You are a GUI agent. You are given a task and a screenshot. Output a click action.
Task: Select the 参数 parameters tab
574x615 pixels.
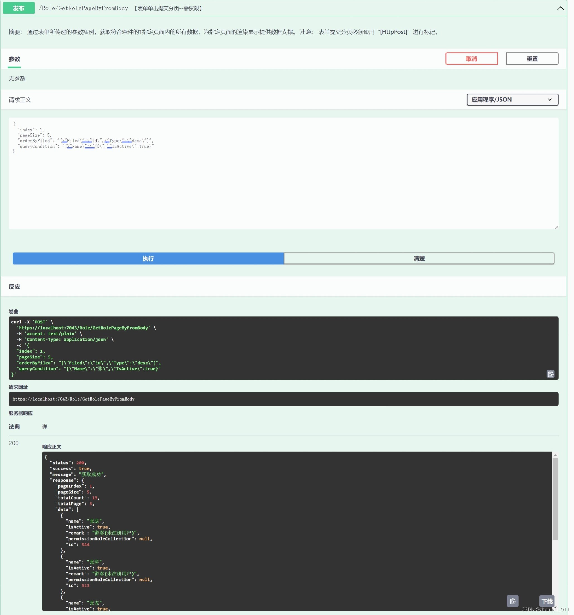[14, 59]
